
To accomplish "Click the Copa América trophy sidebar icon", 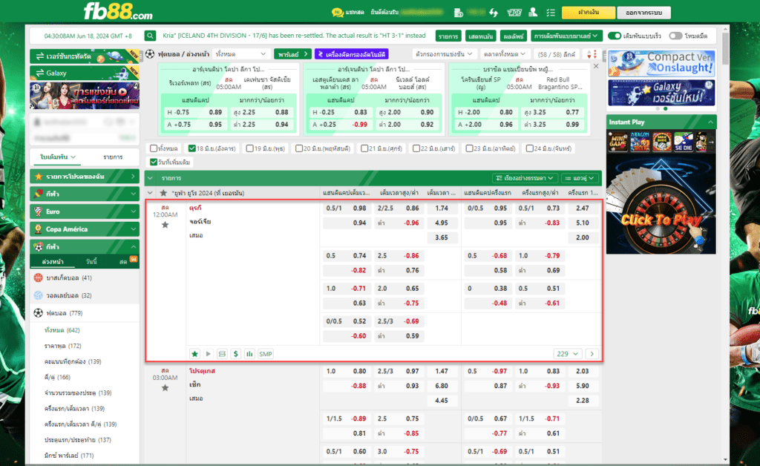I will [x=39, y=229].
